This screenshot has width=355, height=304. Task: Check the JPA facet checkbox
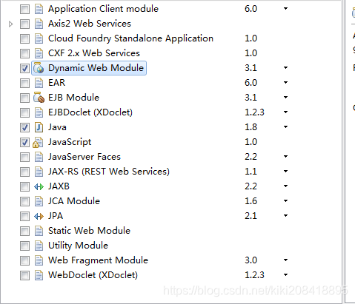24,216
